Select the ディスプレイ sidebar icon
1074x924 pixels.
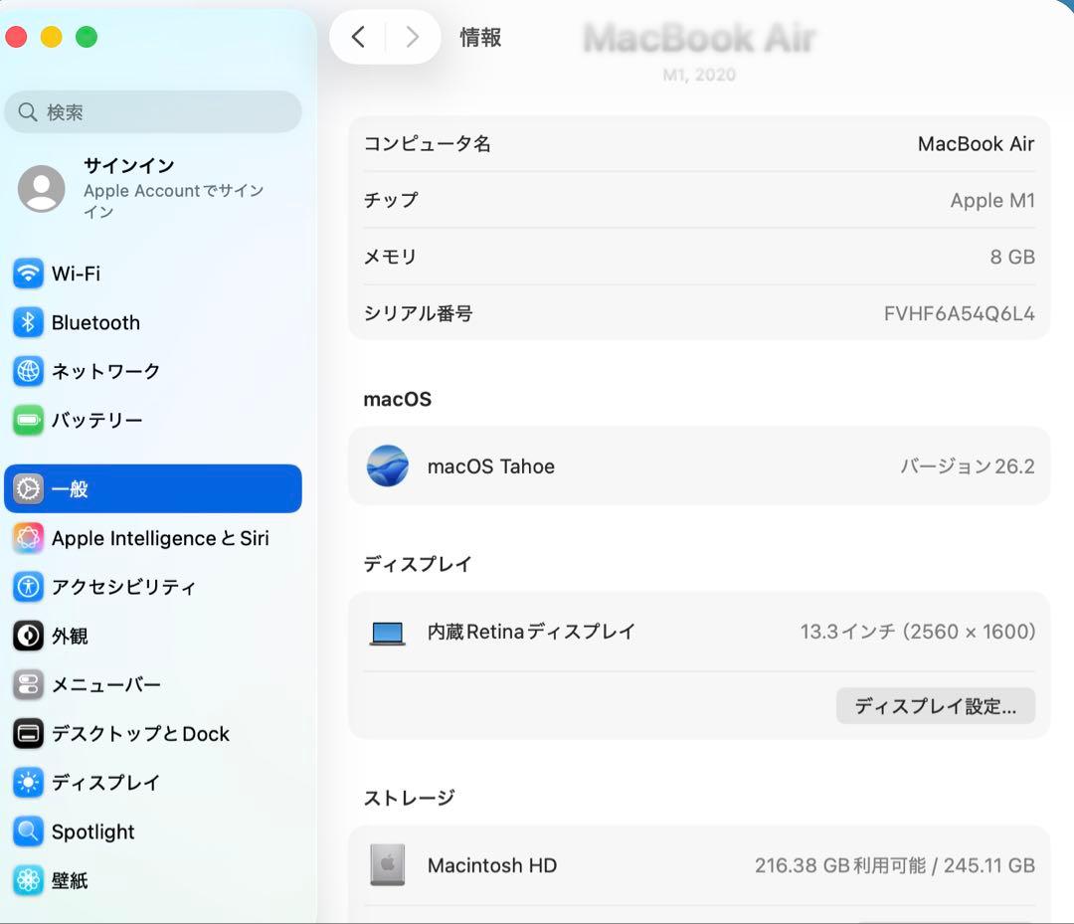[27, 783]
